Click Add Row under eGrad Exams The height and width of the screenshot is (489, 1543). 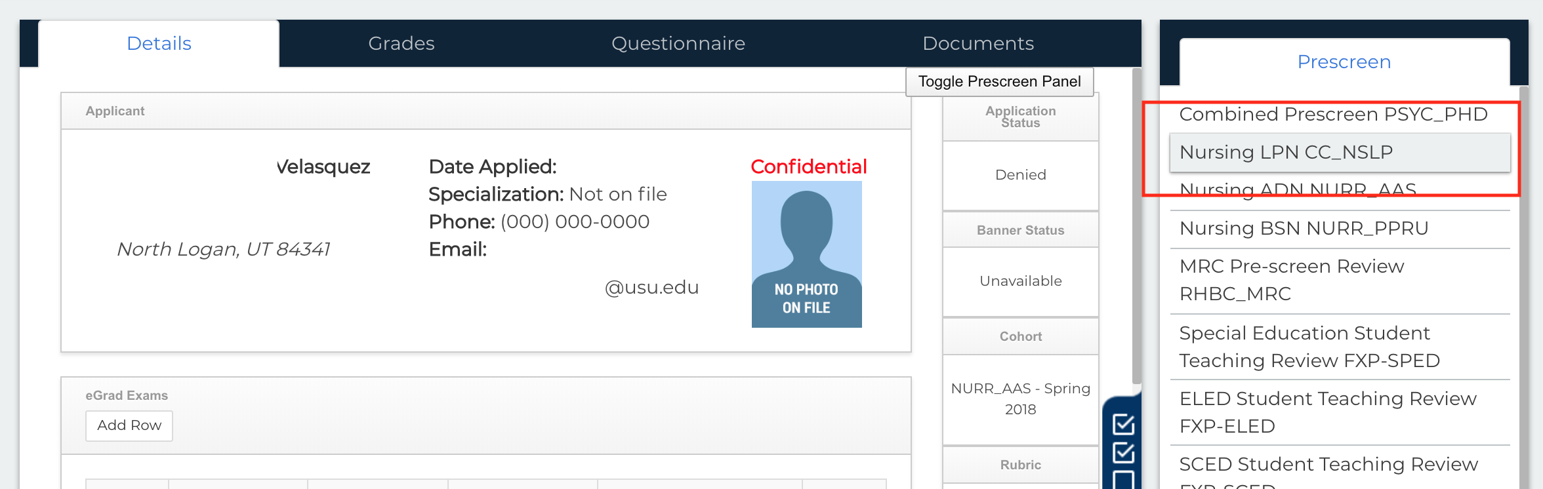pos(129,425)
